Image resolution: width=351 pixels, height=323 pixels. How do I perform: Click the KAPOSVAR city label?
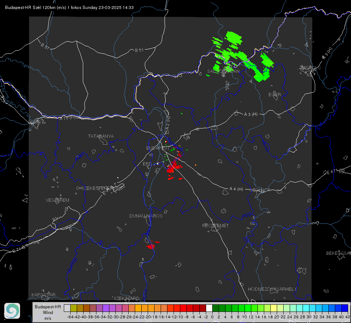43,295
